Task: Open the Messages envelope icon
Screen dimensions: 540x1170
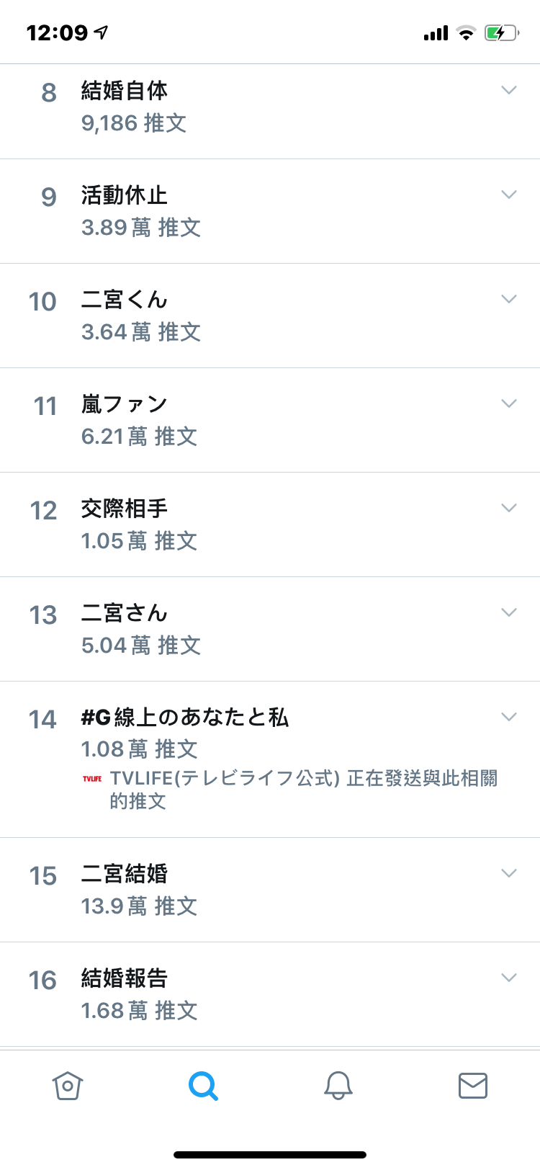Action: (473, 1085)
